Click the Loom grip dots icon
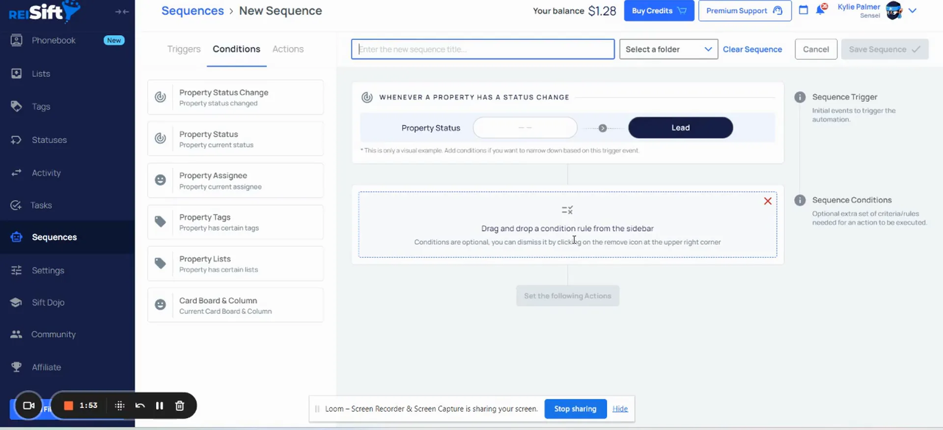This screenshot has height=430, width=943. coord(119,405)
